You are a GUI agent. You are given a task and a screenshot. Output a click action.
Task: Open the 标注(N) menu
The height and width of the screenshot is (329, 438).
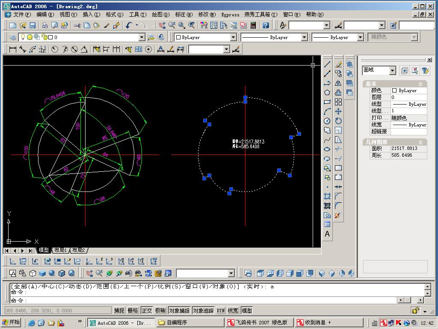(183, 14)
